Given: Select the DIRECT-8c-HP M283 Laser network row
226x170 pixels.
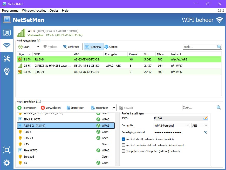Looking at the screenshot, I should pos(119,66).
